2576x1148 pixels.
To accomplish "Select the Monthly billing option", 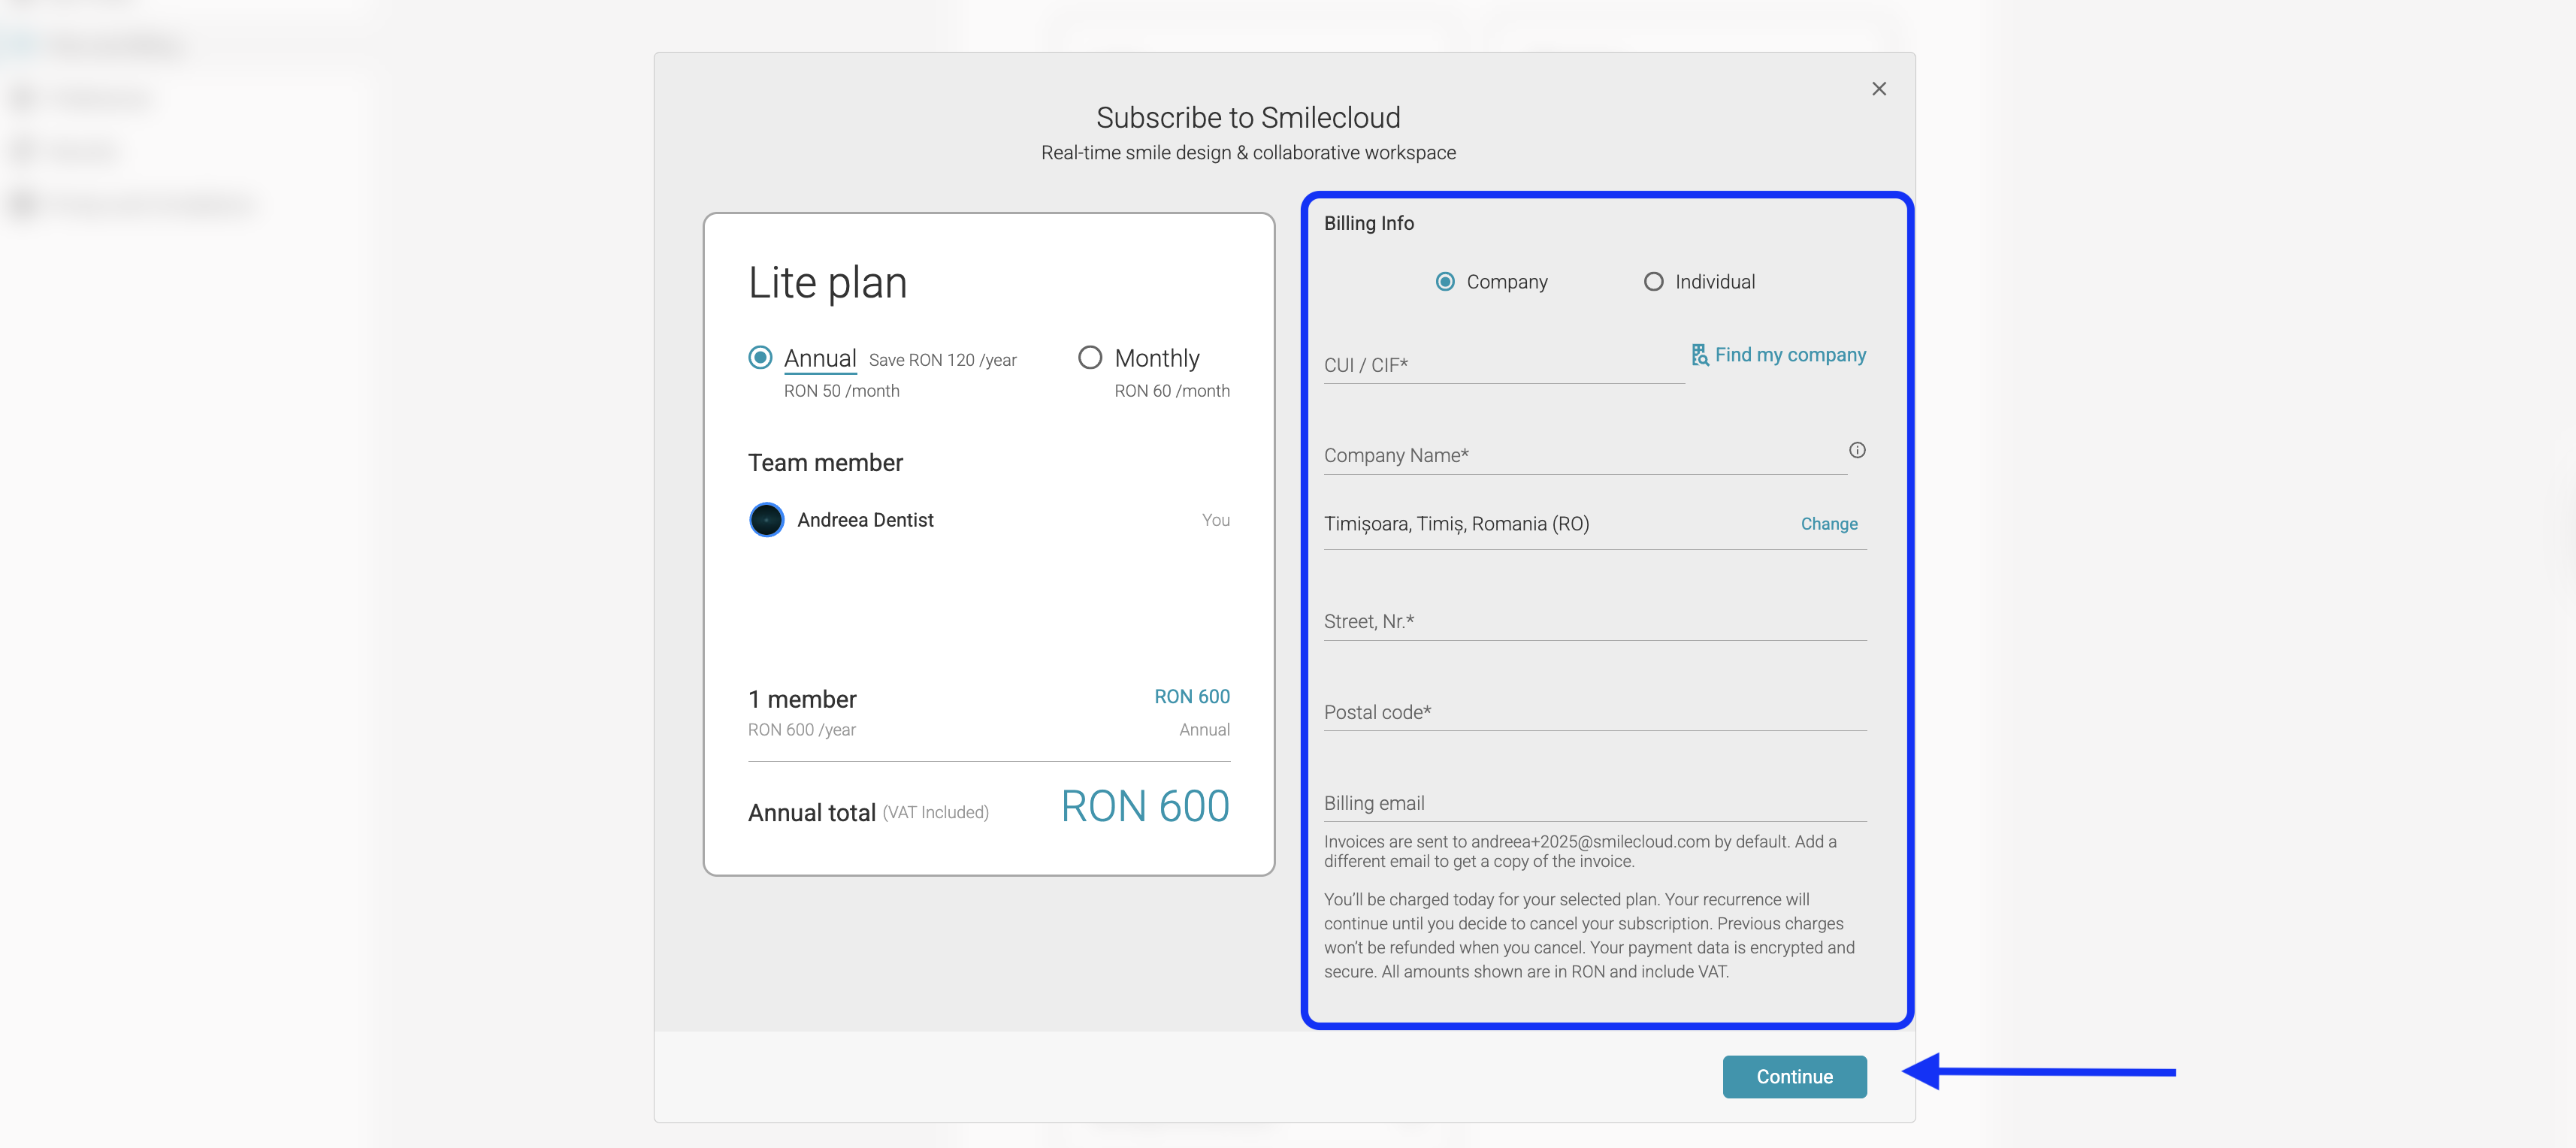I will tap(1090, 358).
